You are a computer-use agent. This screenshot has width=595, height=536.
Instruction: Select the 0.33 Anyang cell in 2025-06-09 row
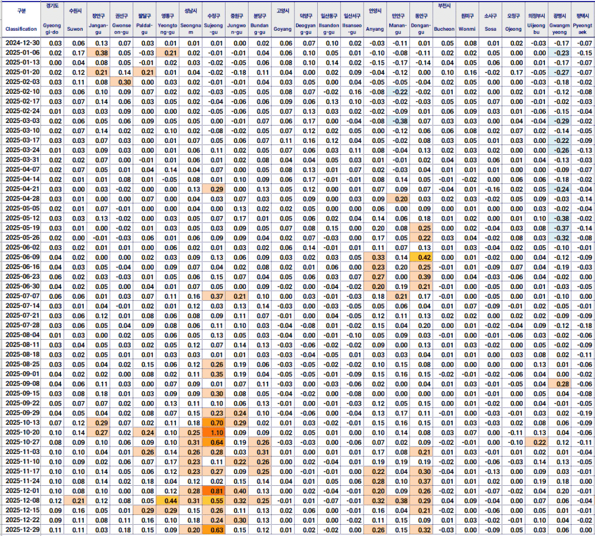[375, 257]
